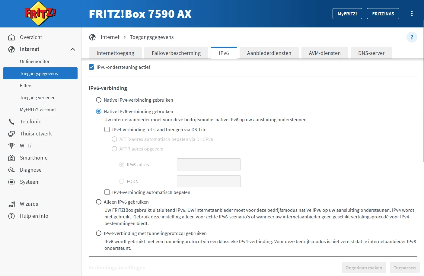This screenshot has width=424, height=276.
Task: Click the FRITZ!Box 7590 AX title
Action: point(140,14)
